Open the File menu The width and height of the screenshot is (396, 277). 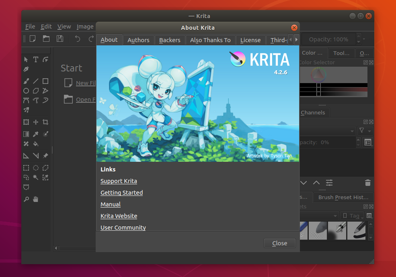point(30,26)
